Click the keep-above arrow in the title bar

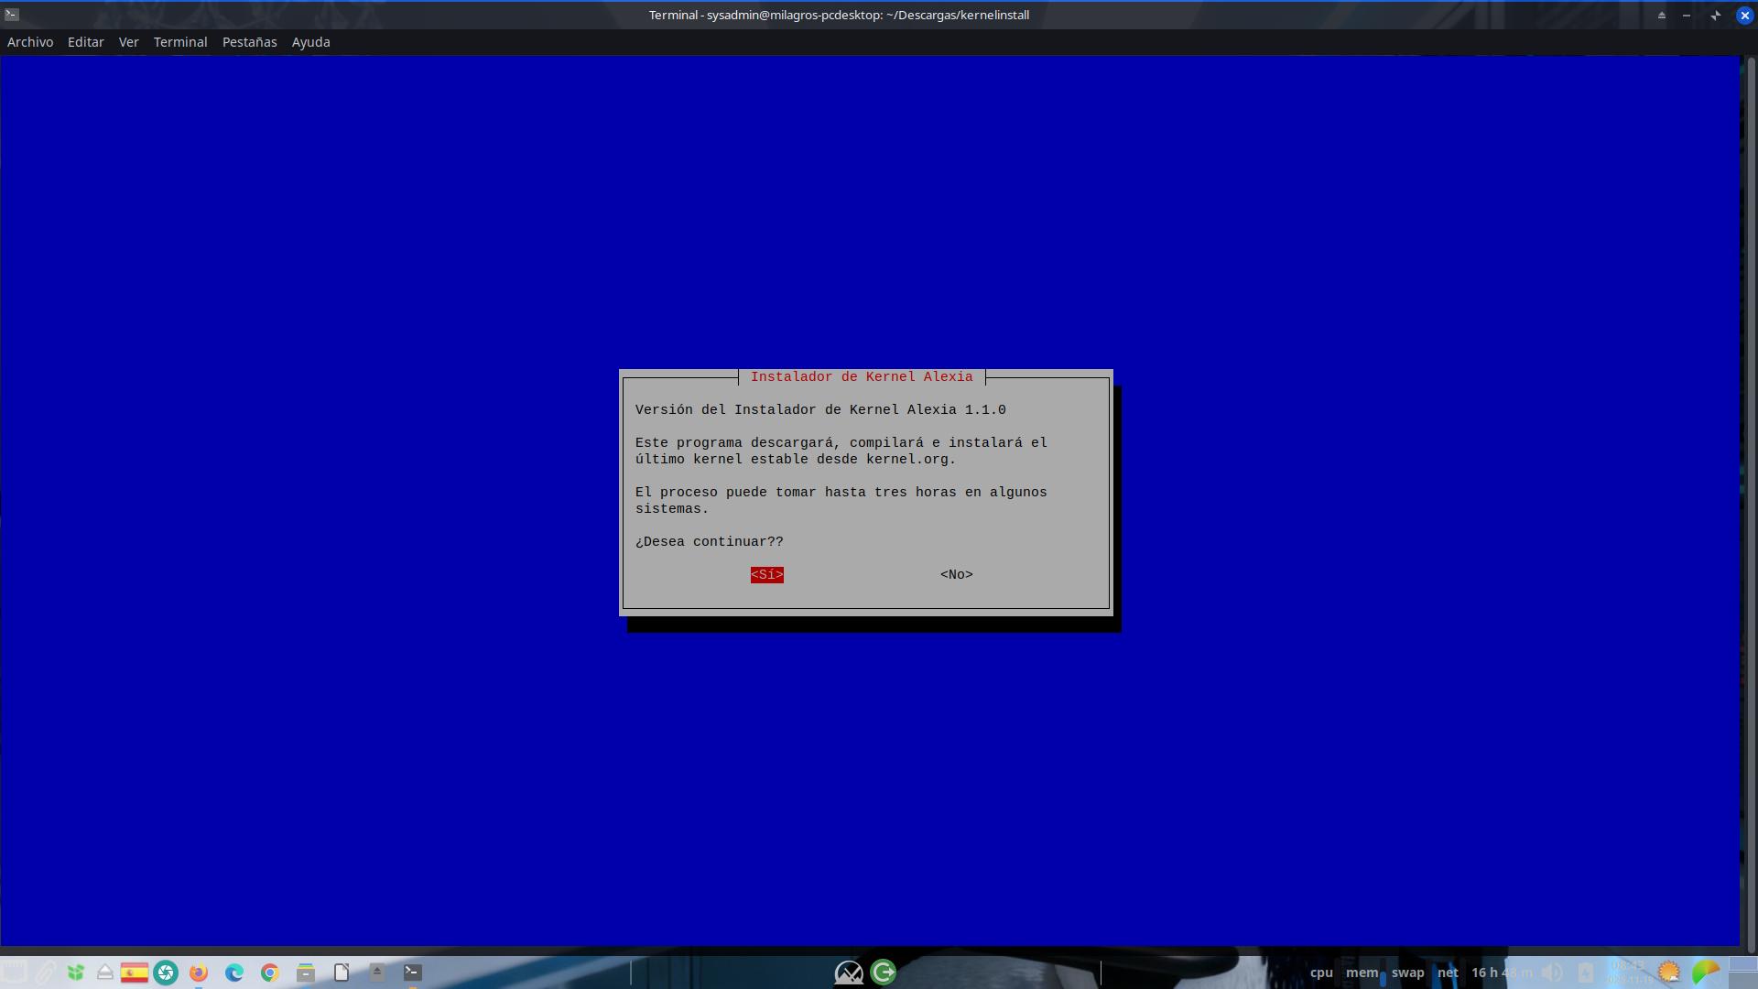[x=1661, y=15]
